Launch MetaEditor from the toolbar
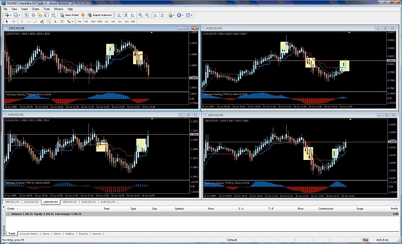Viewport: 402px width, 244px height. [83, 15]
